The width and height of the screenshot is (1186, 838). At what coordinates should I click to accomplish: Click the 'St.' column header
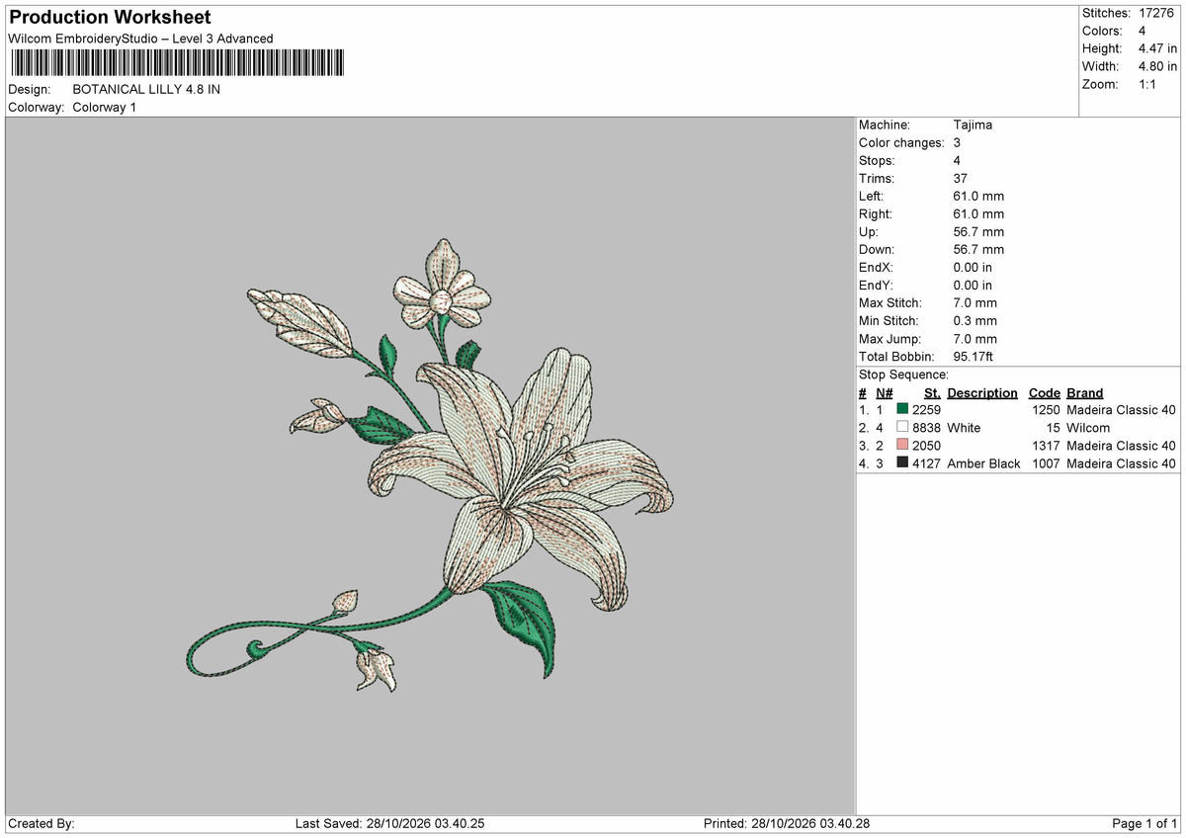(x=932, y=392)
